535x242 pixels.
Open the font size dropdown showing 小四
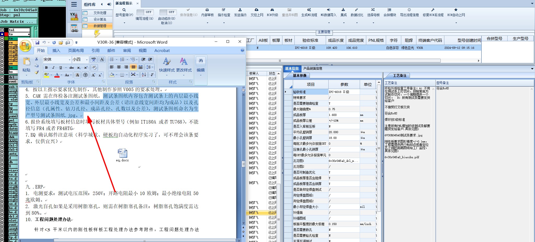point(87,60)
